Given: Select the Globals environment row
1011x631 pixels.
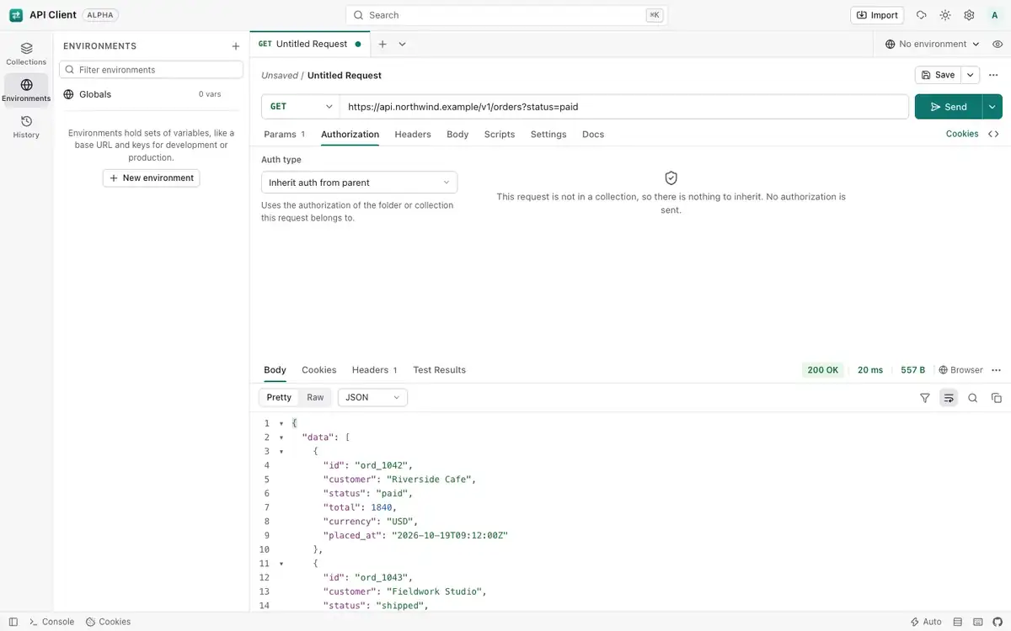Looking at the screenshot, I should pyautogui.click(x=152, y=94).
